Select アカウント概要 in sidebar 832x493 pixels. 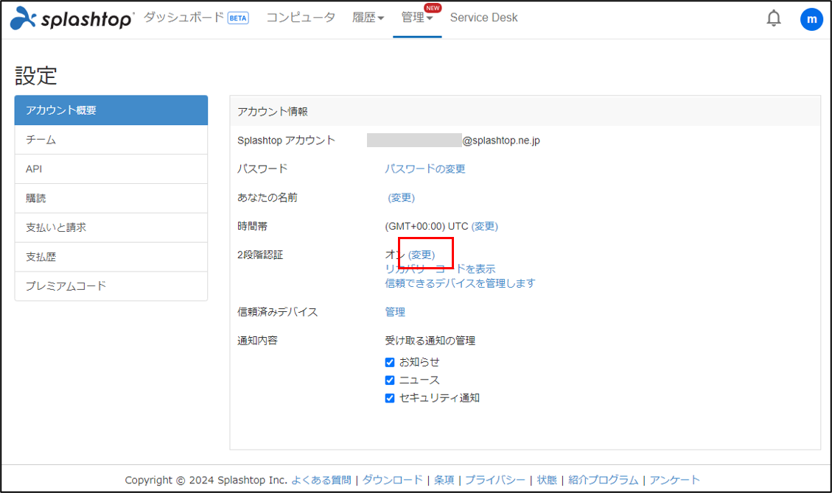click(x=111, y=110)
